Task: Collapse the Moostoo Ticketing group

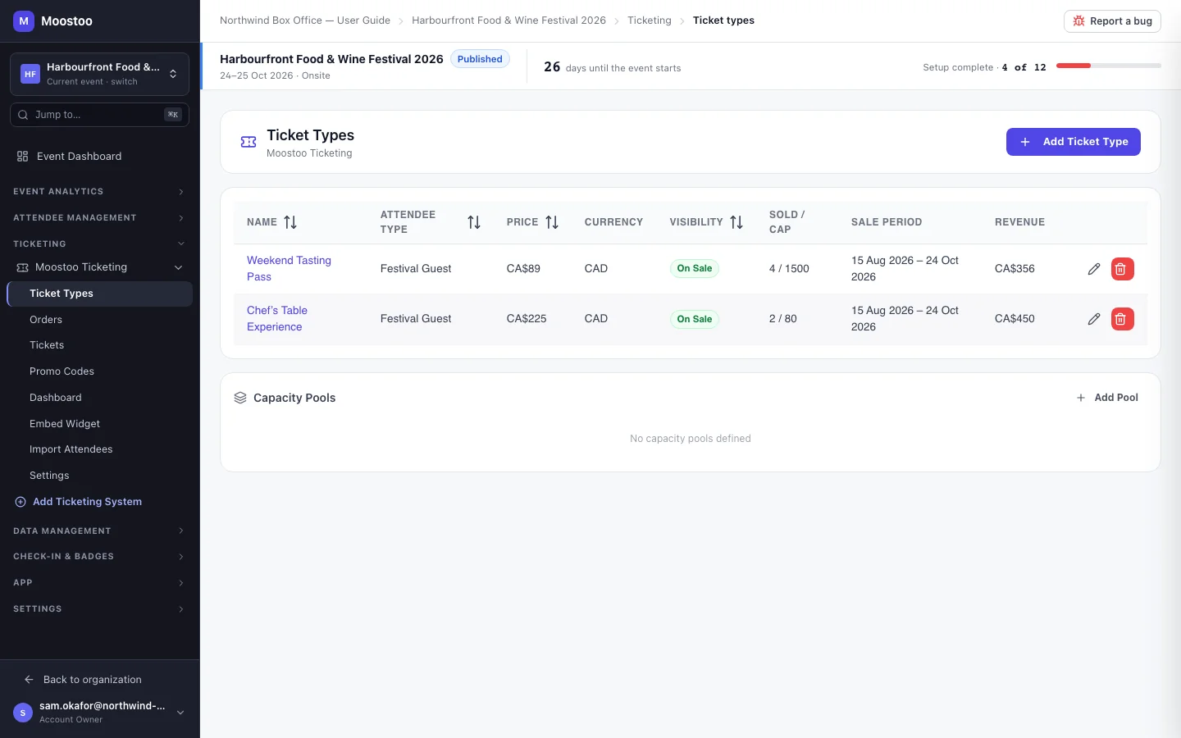Action: [99, 267]
